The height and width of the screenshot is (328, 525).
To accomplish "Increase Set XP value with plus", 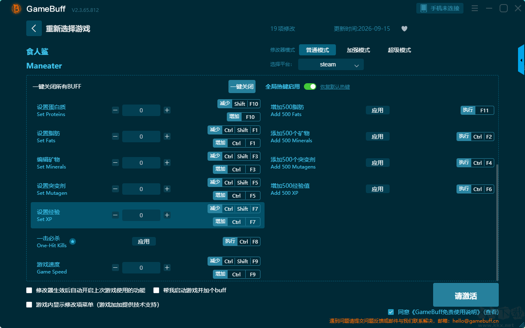I will coord(167,215).
